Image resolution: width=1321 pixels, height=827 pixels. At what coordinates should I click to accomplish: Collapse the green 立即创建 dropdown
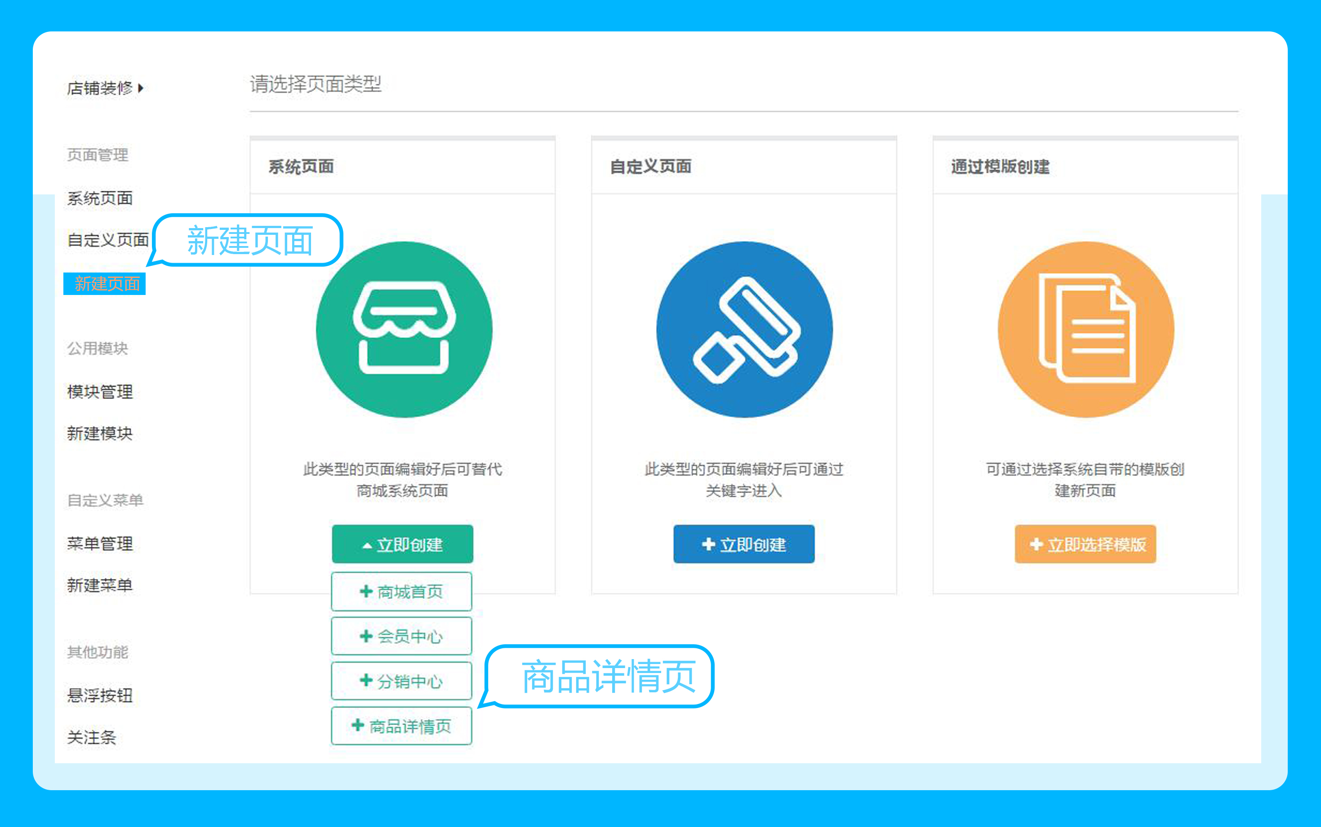402,544
